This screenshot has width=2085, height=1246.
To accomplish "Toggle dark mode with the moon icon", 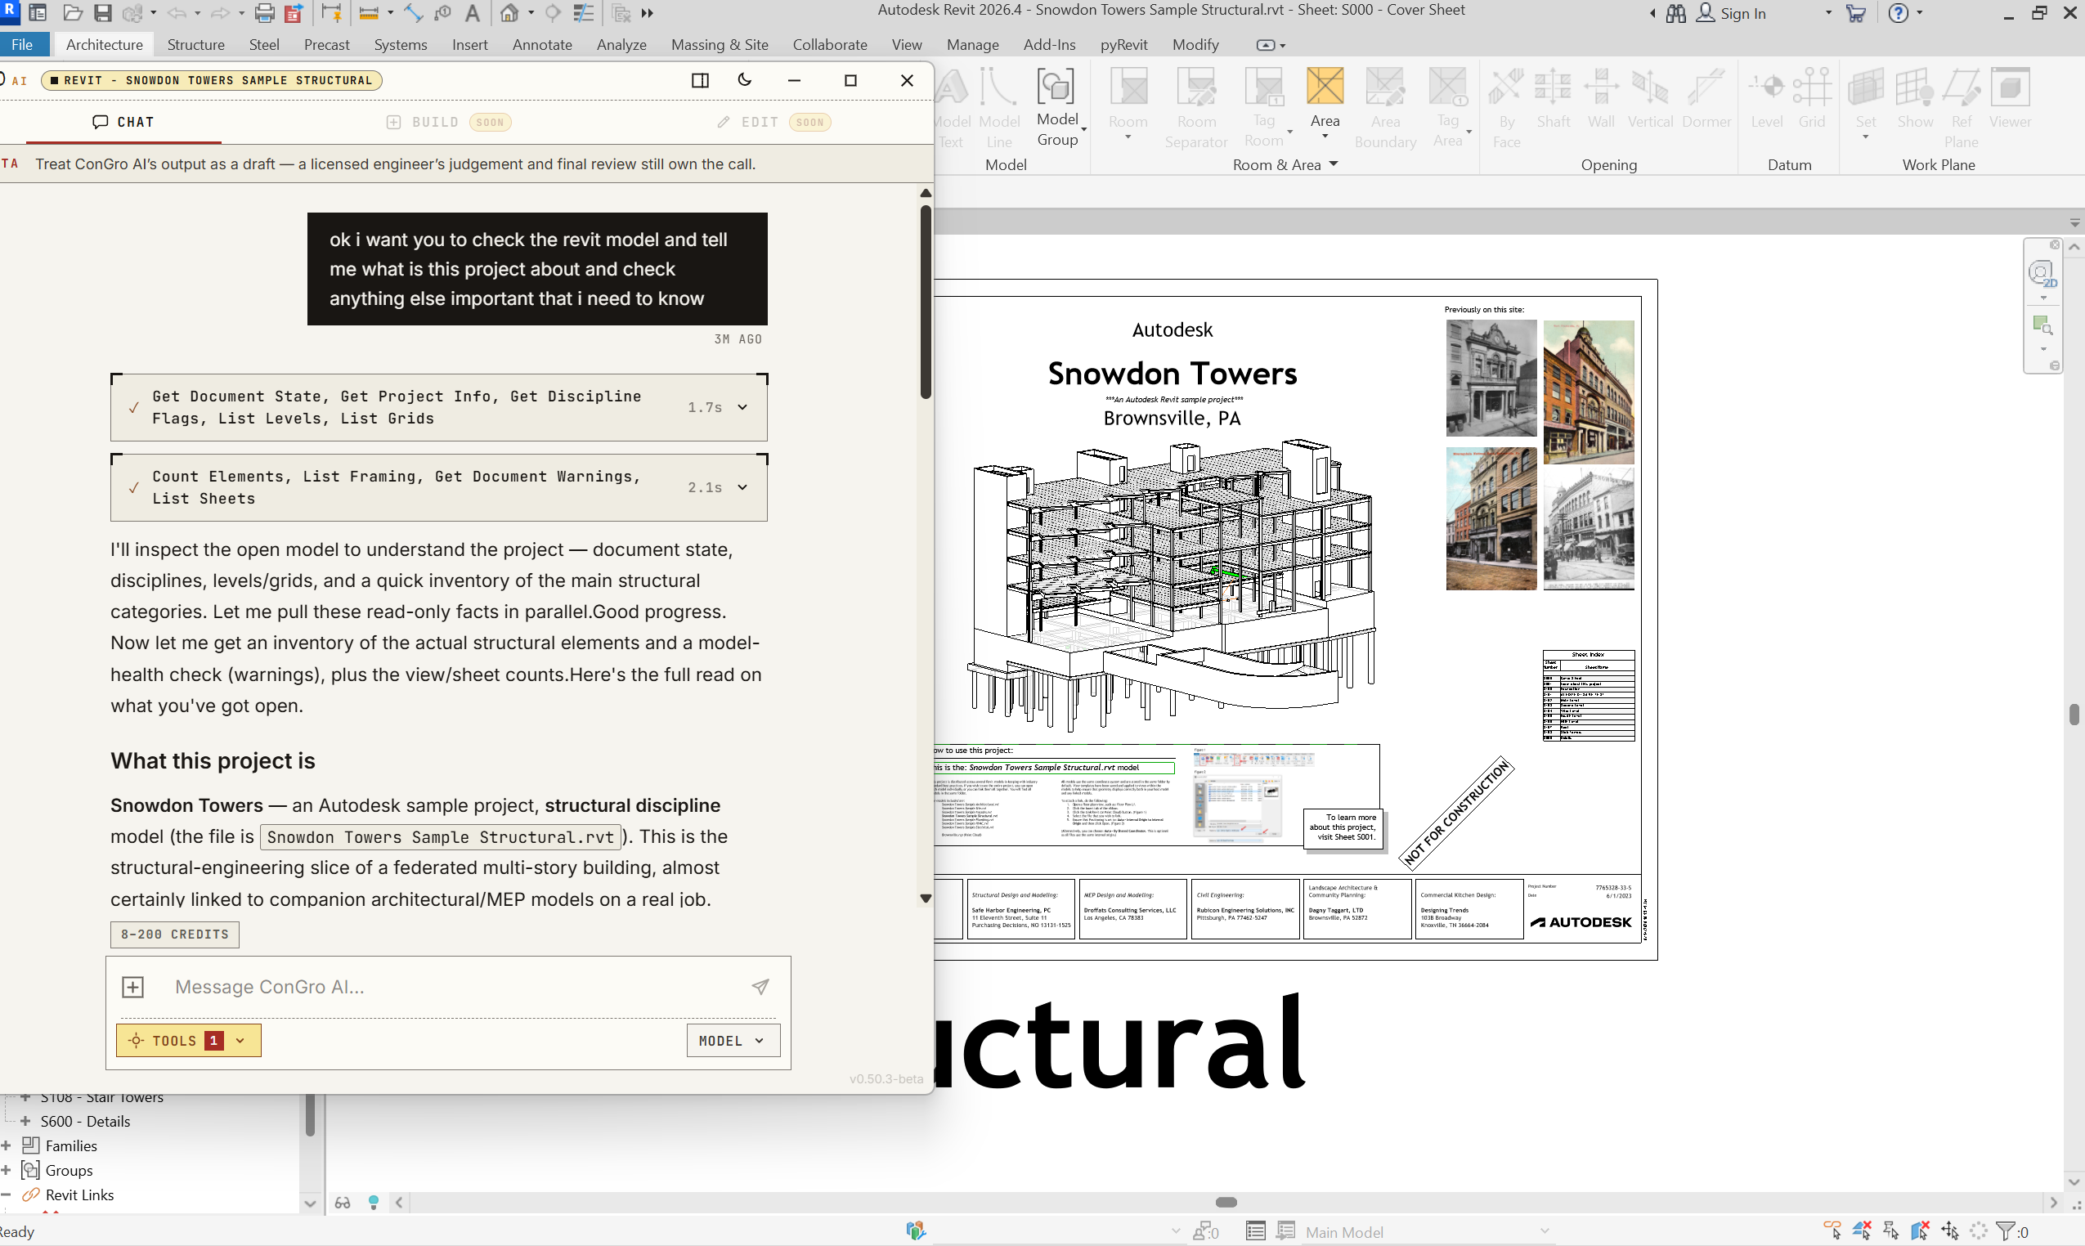I will pyautogui.click(x=745, y=80).
